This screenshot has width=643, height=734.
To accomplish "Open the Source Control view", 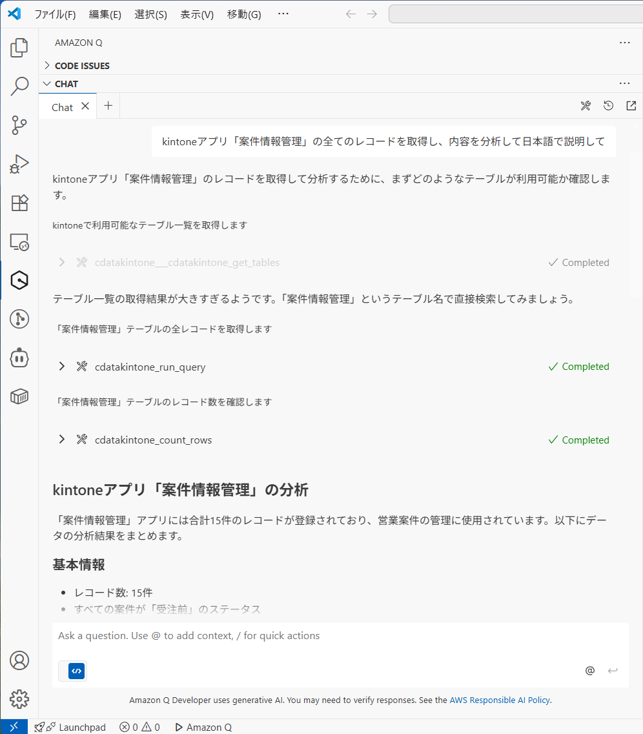I will [19, 125].
